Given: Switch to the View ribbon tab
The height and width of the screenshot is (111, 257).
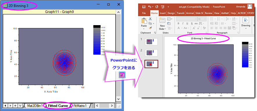Looking at the screenshot, I should (x=217, y=13).
